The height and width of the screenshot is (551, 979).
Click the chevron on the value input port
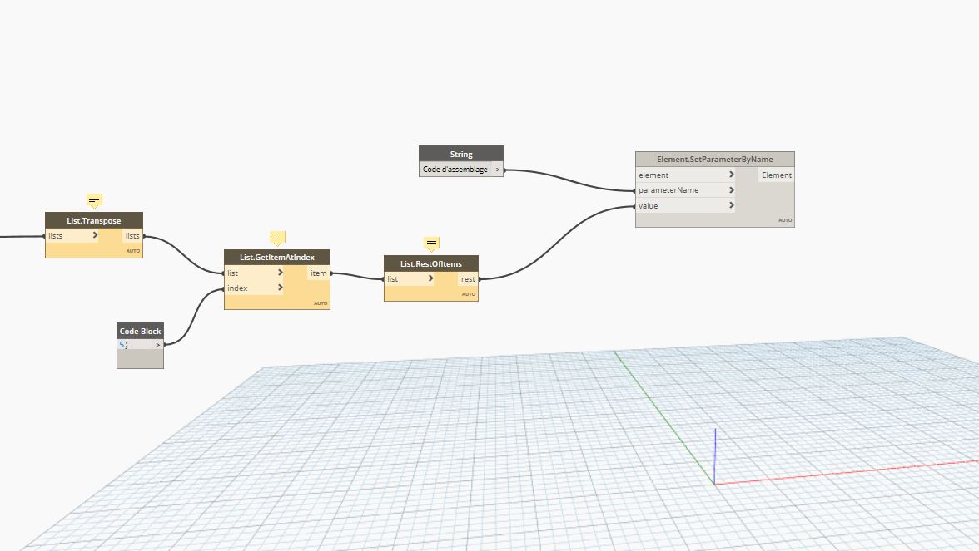tap(731, 205)
